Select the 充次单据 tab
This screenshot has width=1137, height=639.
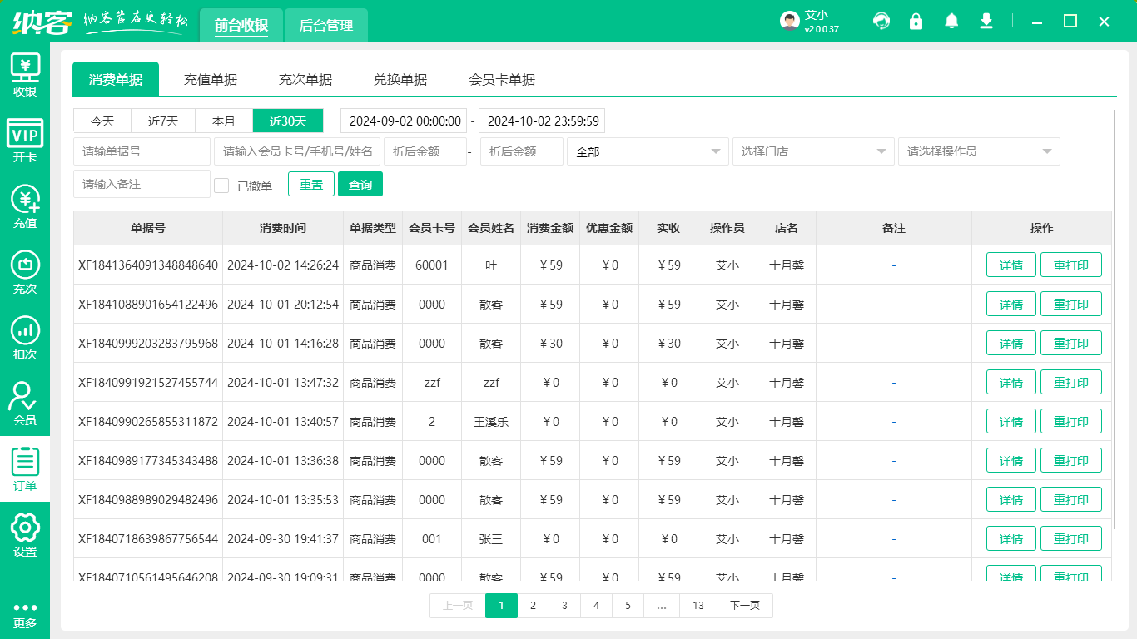305,79
